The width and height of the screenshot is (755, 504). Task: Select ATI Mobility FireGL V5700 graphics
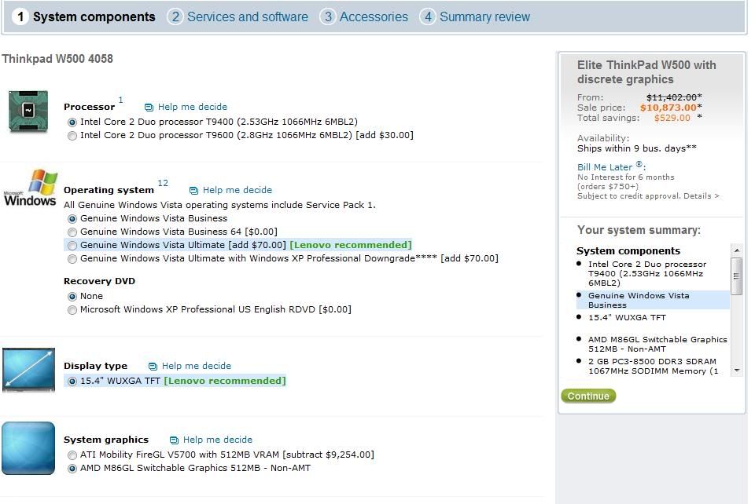click(x=72, y=455)
